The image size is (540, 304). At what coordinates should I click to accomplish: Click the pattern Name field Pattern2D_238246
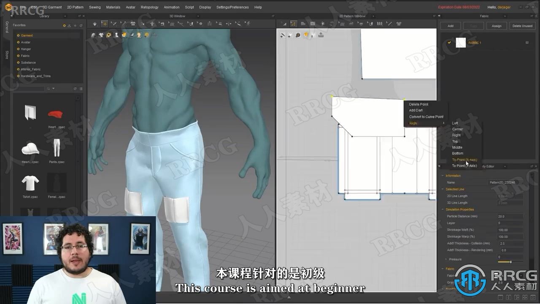pos(506,182)
